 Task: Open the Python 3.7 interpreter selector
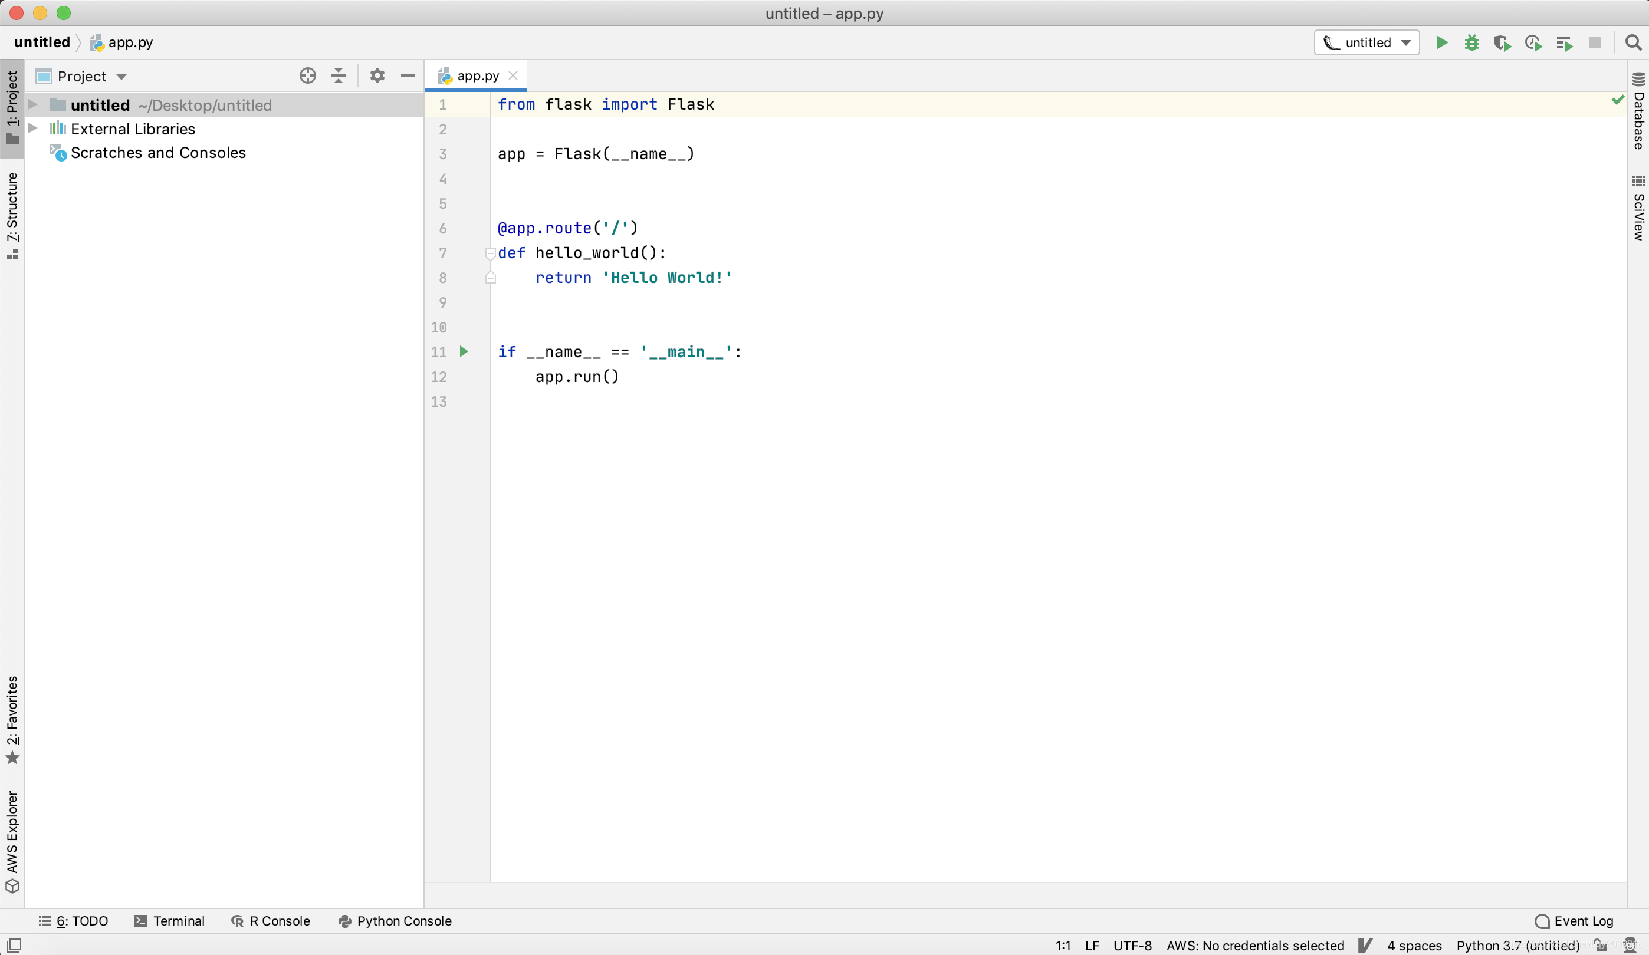1517,945
